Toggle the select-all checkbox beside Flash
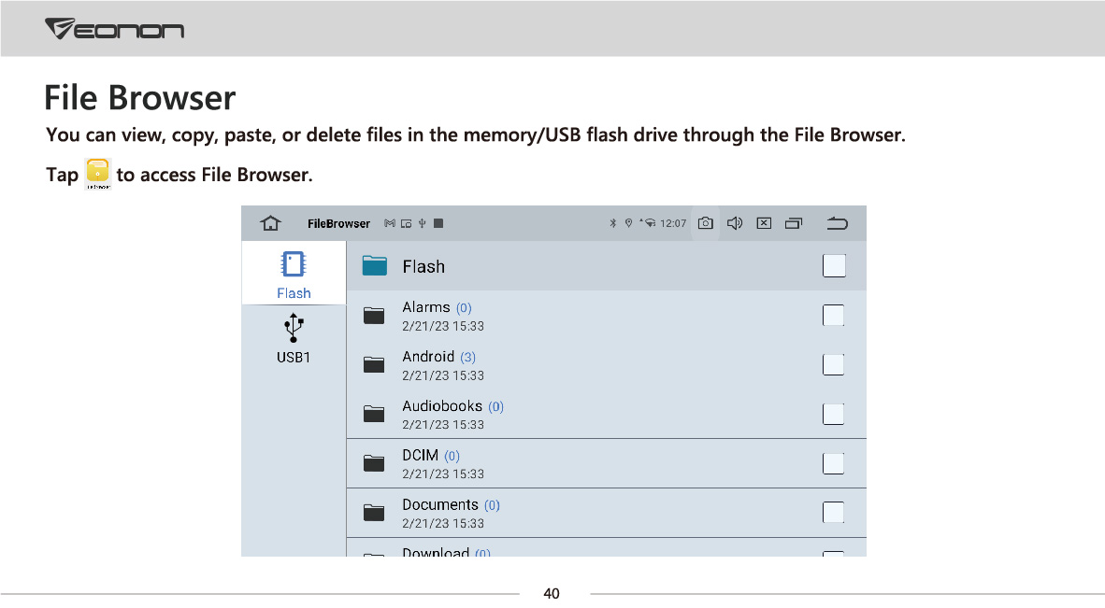This screenshot has height=608, width=1105. point(834,266)
